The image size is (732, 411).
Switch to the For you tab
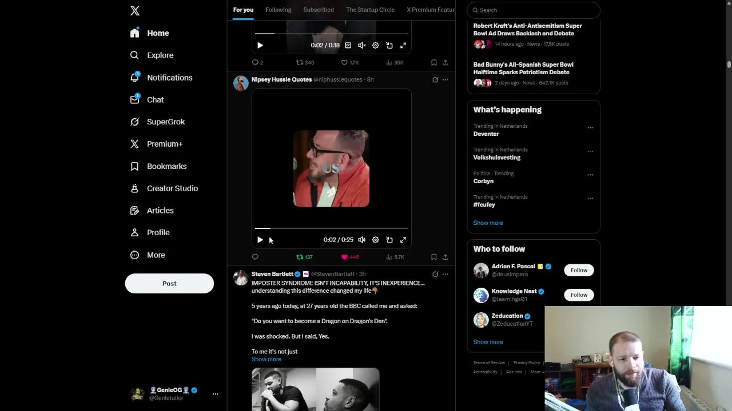click(243, 10)
